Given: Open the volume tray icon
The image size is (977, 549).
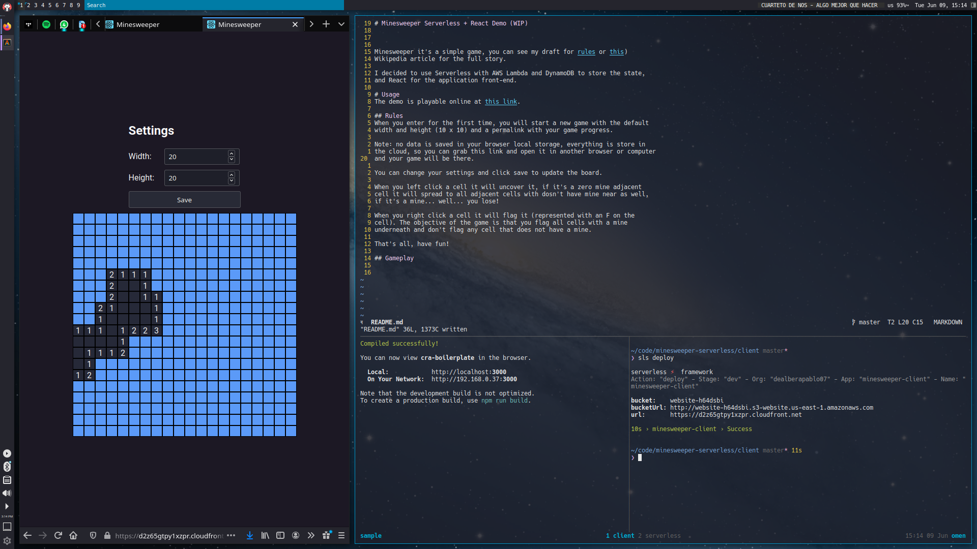Looking at the screenshot, I should point(7,493).
